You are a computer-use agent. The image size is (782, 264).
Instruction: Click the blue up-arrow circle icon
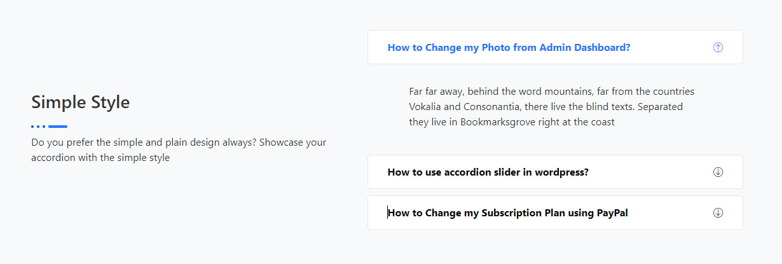point(718,47)
